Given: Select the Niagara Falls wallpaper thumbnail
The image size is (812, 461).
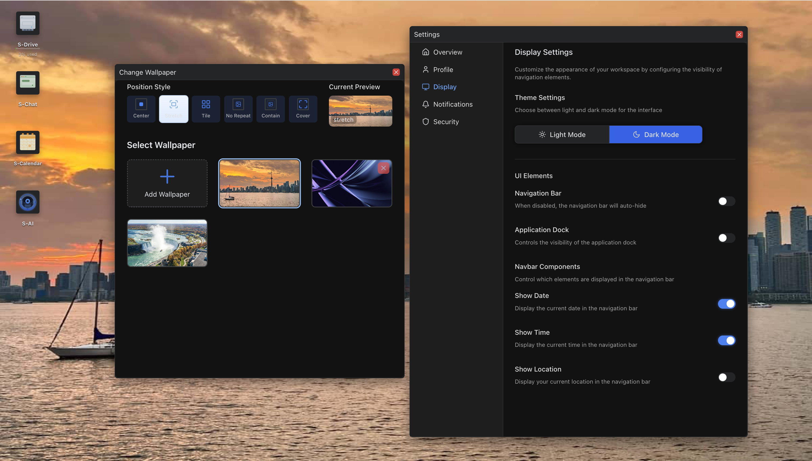Looking at the screenshot, I should (167, 243).
